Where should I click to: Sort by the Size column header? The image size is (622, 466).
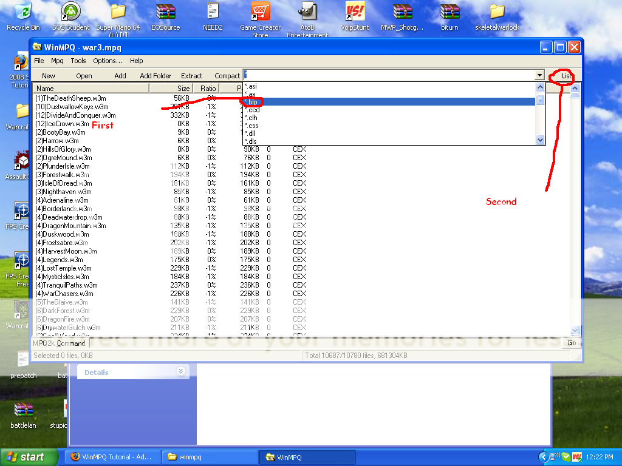[x=171, y=89]
